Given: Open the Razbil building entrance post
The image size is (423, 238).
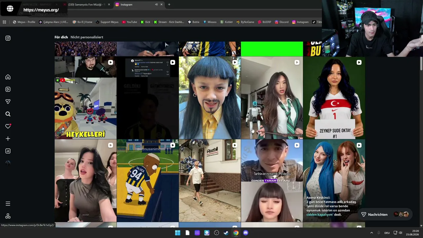Looking at the screenshot, I should (210, 180).
